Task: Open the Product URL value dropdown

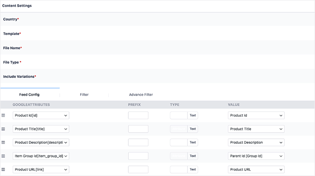Action: tap(256, 170)
